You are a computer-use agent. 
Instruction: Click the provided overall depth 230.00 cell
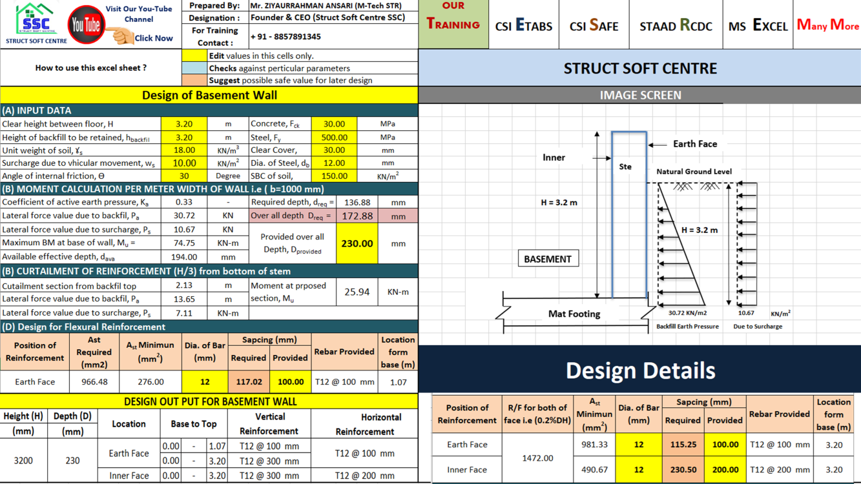(x=357, y=244)
